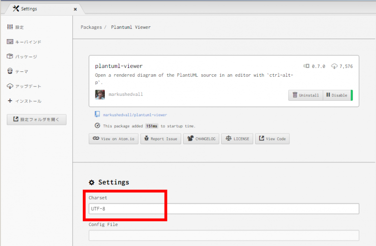Open markushedvall/plantuml-viewer repository link

(x=135, y=115)
